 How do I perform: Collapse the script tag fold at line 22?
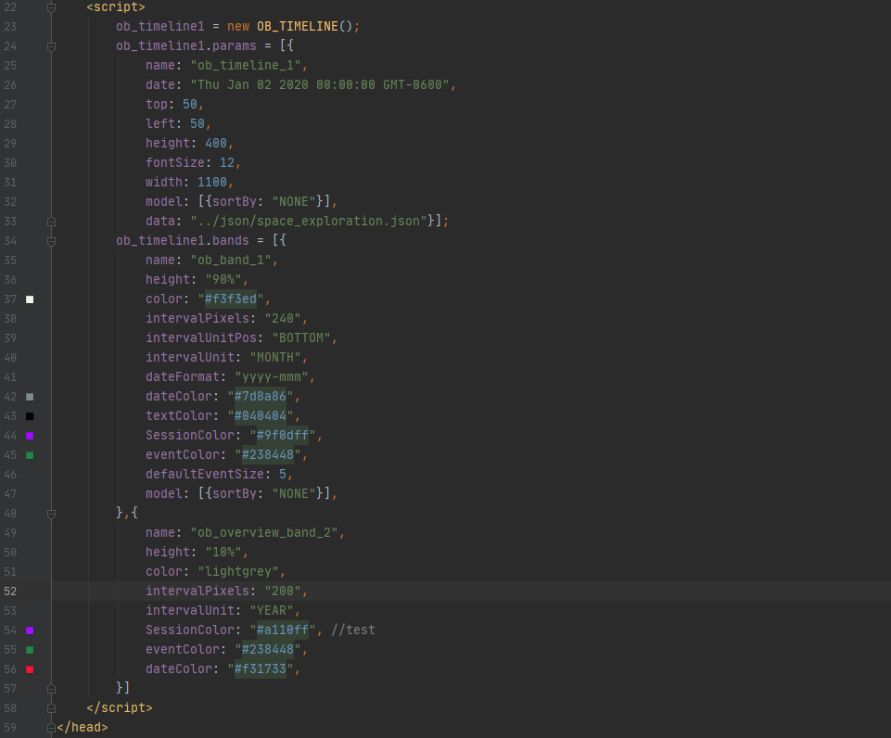pos(51,7)
